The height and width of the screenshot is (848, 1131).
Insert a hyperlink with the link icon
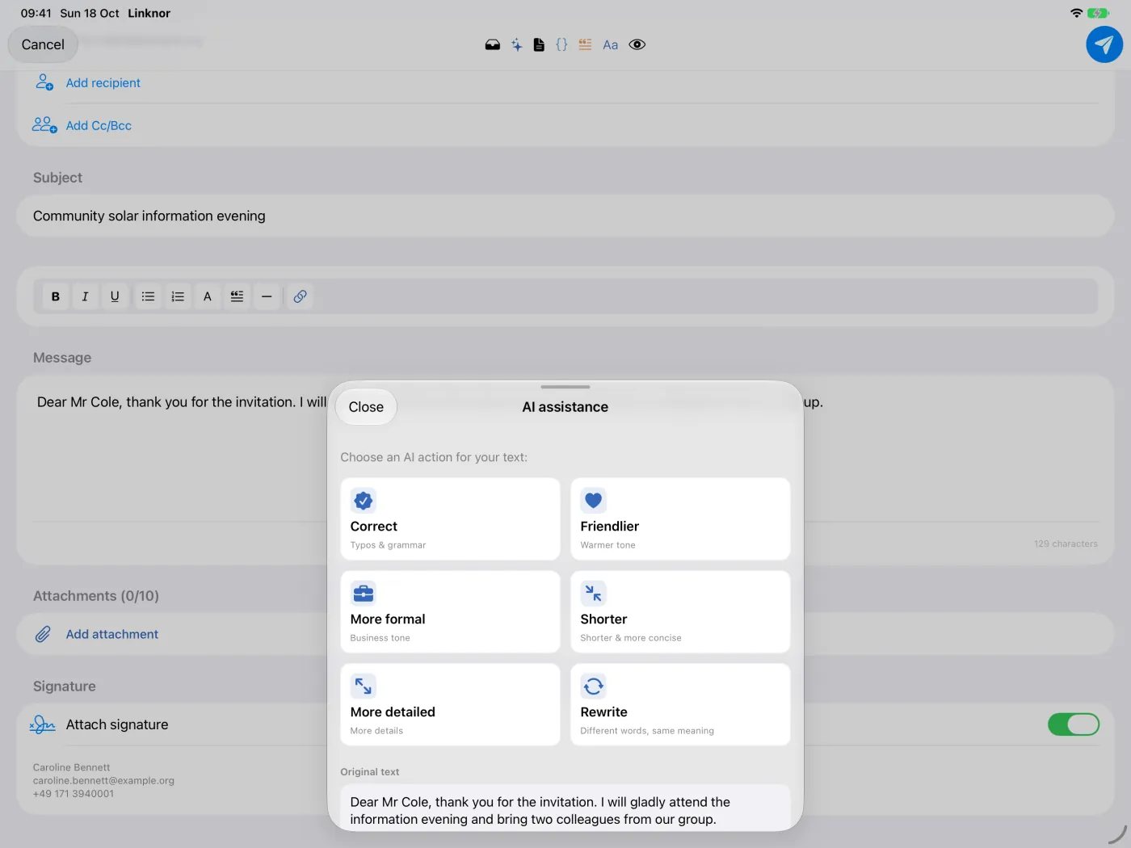click(300, 296)
